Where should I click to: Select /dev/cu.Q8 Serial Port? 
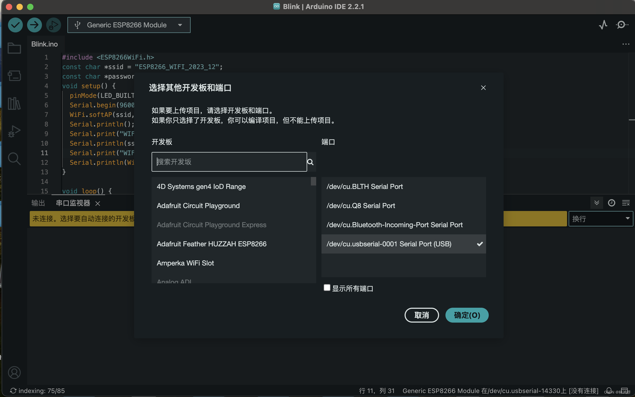point(404,206)
